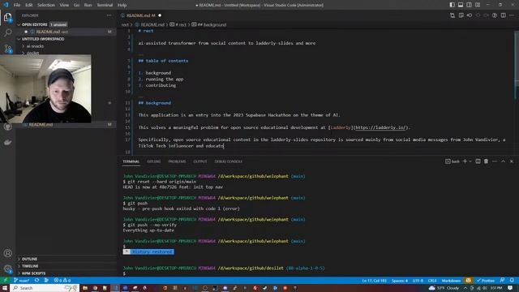The height and width of the screenshot is (292, 519).
Task: Open the Terminal menu
Action: tap(105, 5)
